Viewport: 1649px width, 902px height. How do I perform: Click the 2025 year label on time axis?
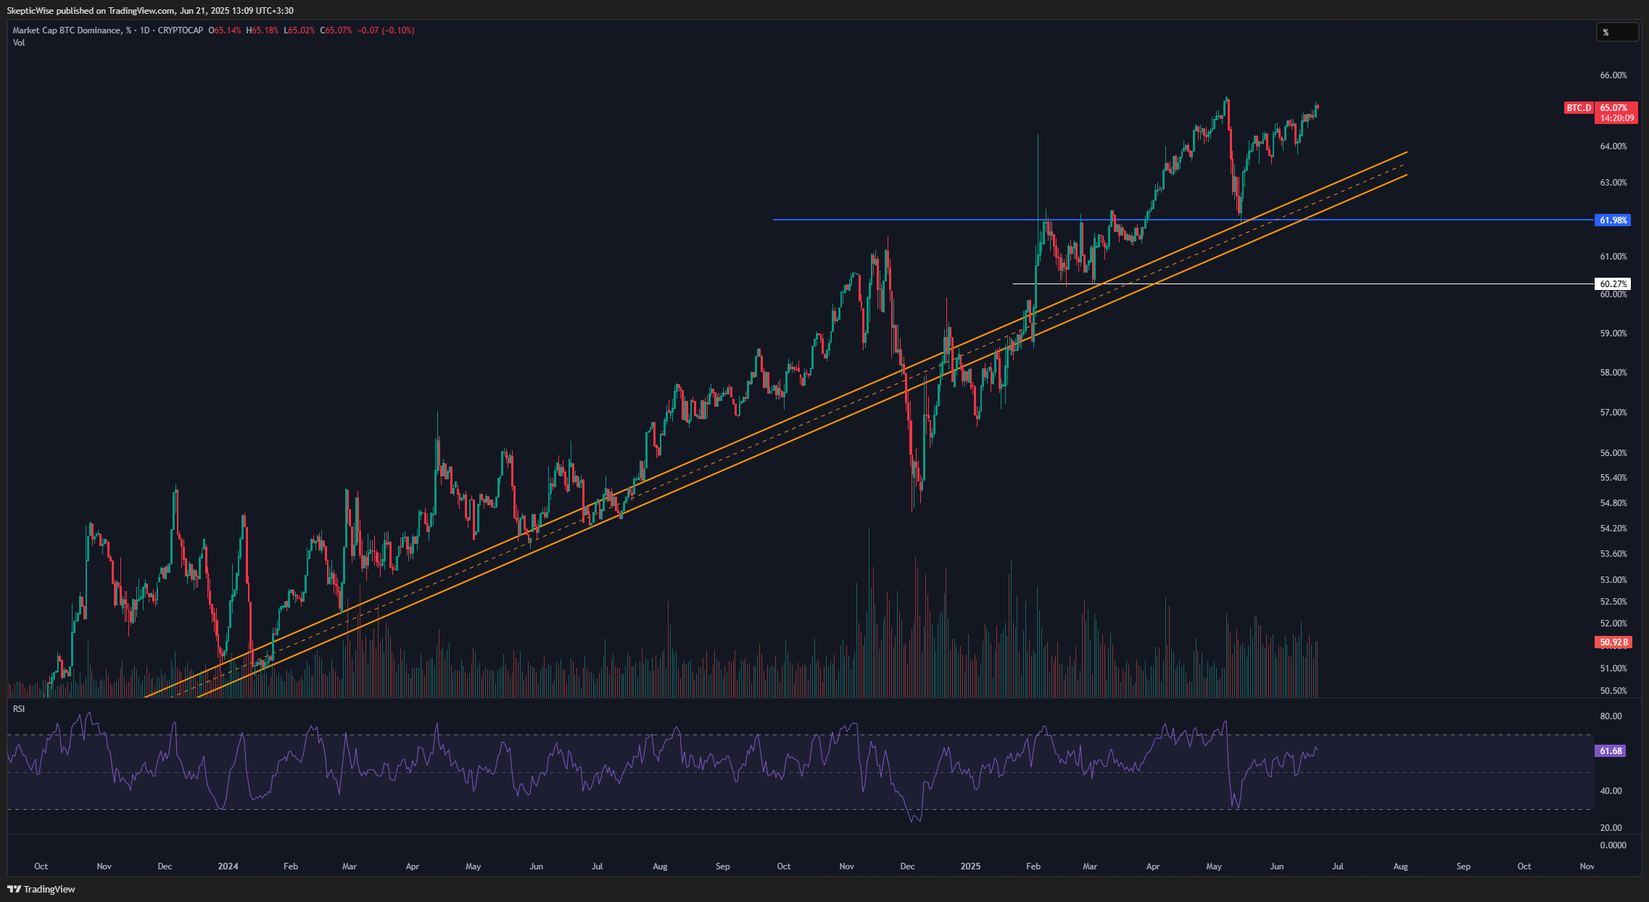pyautogui.click(x=970, y=866)
